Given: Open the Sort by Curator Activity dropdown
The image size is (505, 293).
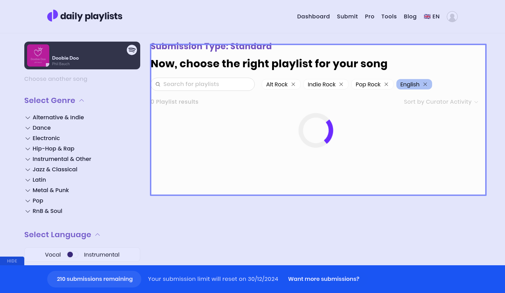Looking at the screenshot, I should click(441, 102).
